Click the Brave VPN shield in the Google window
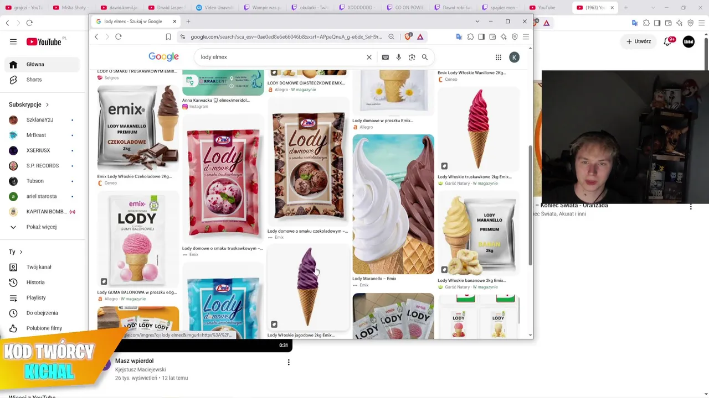Screen dimensions: 709x398 (515, 36)
